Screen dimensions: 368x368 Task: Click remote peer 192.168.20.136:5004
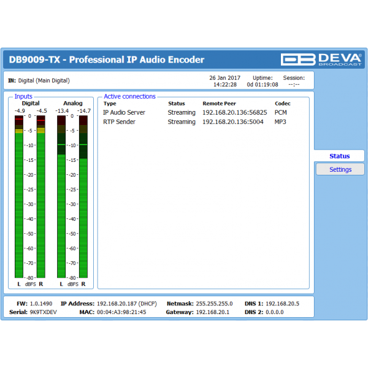pos(233,122)
